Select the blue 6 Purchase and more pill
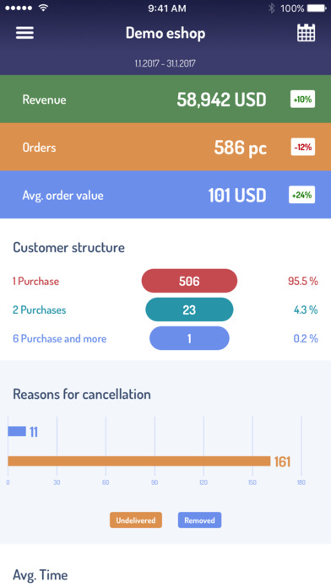 [189, 338]
